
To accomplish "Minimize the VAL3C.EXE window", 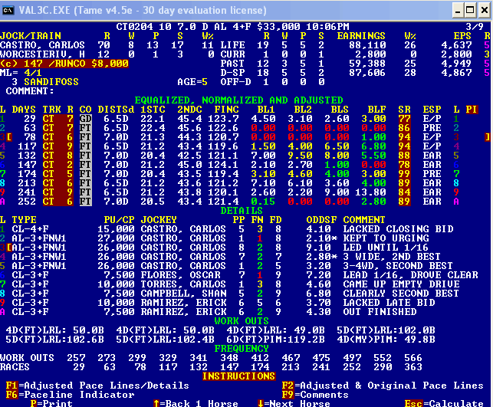I will click(458, 11).
